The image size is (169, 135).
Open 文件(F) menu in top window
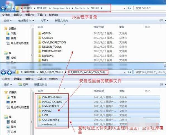point(6,15)
